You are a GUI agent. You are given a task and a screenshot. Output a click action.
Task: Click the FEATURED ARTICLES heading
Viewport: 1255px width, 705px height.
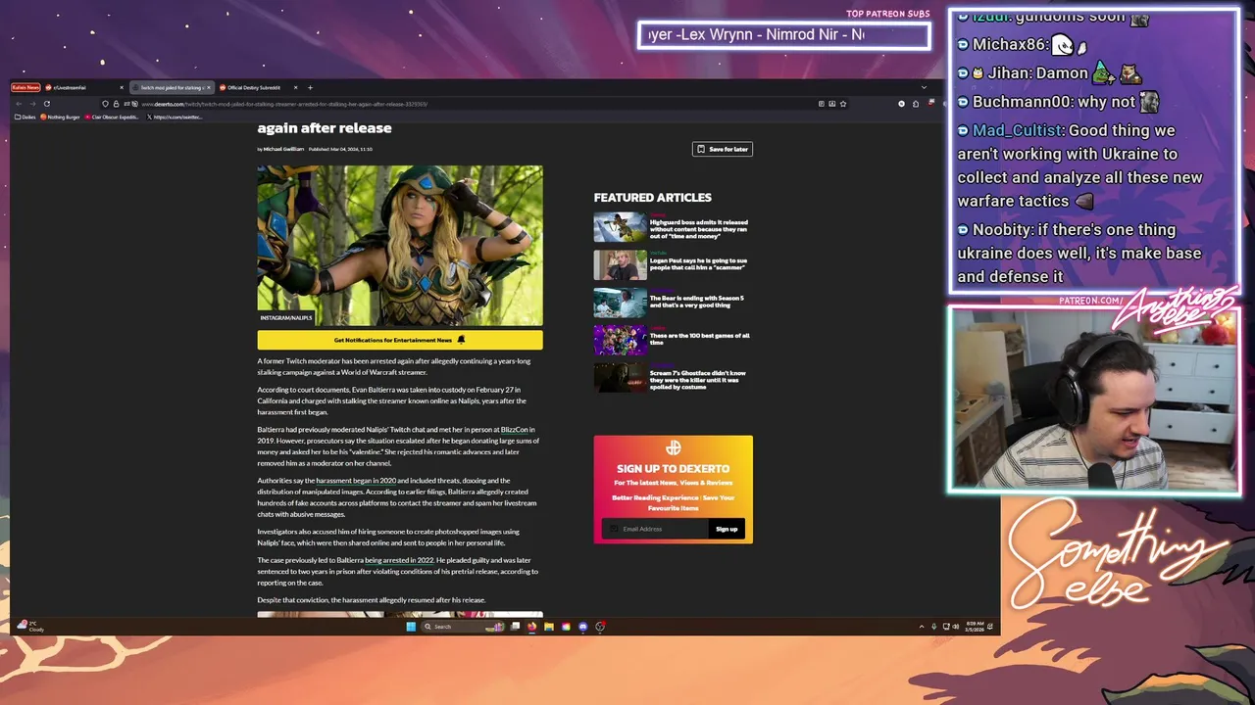point(652,198)
